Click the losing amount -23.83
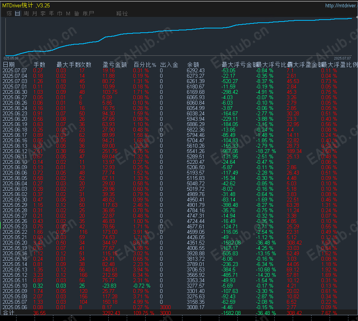Viewport: 358px width, 321px height. coord(109,286)
